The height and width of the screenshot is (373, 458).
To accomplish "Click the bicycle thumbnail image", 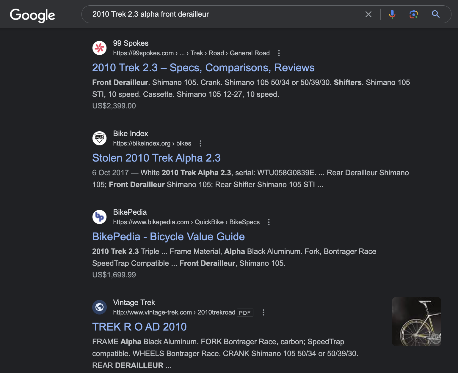I will coord(416,322).
